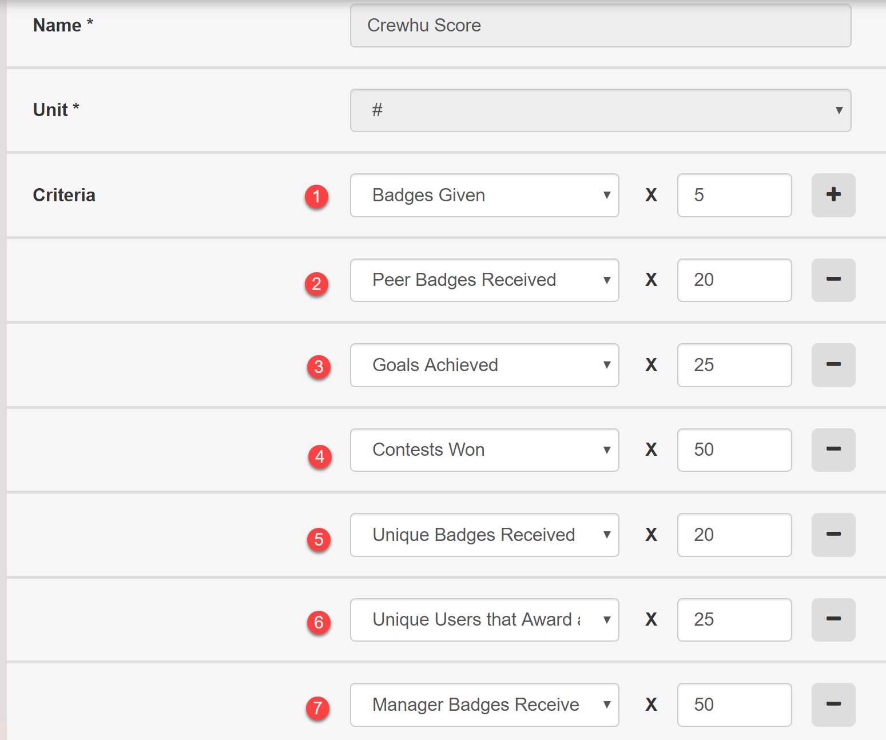The width and height of the screenshot is (886, 740).
Task: Open the Unit dropdown showing #
Action: coord(601,110)
